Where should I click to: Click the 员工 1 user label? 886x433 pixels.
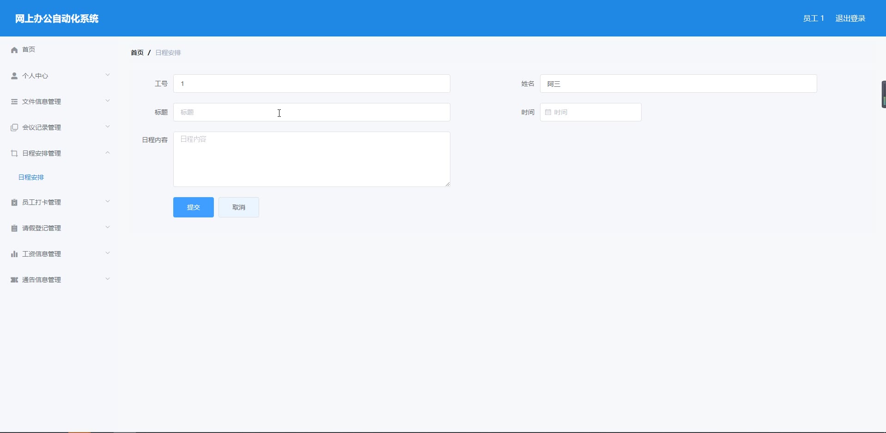coord(813,18)
